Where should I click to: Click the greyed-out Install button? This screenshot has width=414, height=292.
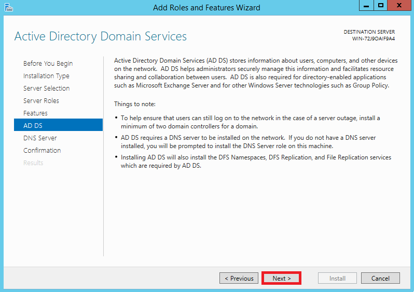pos(337,279)
